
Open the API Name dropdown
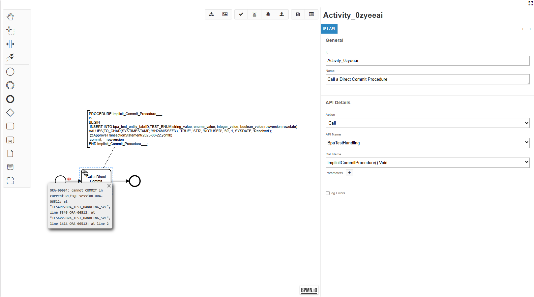[x=428, y=143]
